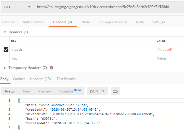Open the Settings tab
Viewport: 184px width, 137px height.
coord(158,22)
